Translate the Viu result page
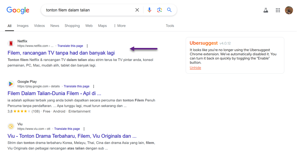The height and width of the screenshot is (153, 297). click(67, 129)
